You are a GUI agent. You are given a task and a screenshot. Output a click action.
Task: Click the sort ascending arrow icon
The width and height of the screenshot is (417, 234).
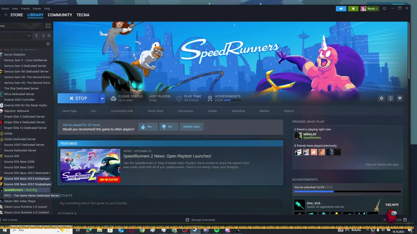(36, 36)
